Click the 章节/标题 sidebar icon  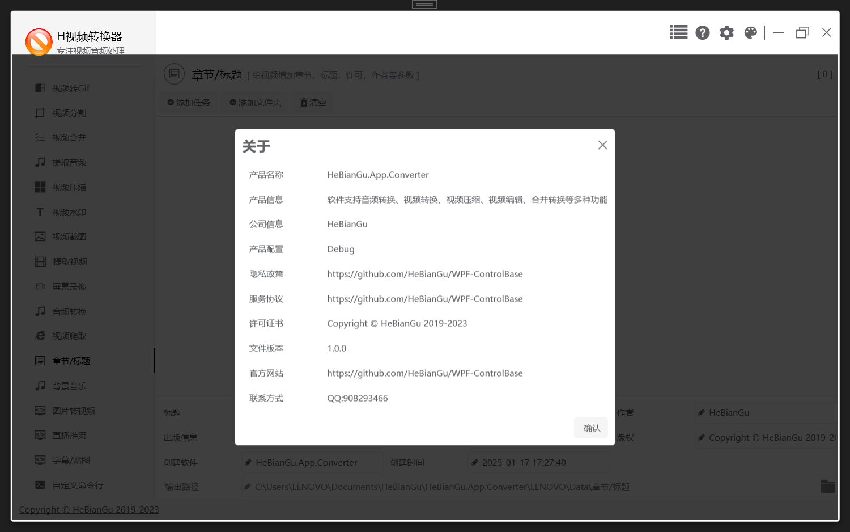click(40, 361)
